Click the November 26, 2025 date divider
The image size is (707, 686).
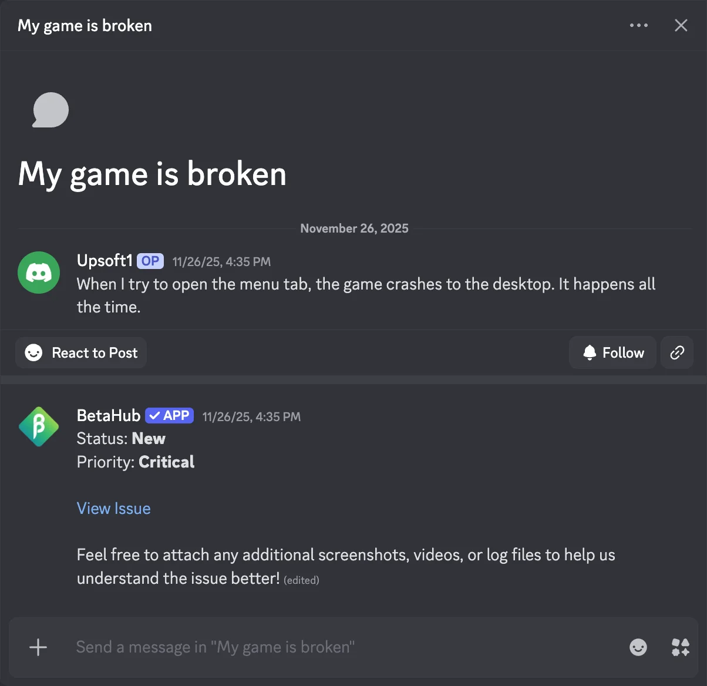coord(354,228)
